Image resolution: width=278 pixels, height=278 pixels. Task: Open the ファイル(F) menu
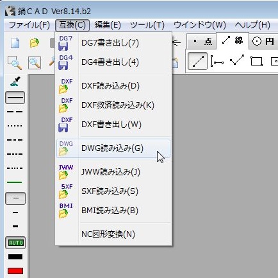tap(29, 25)
